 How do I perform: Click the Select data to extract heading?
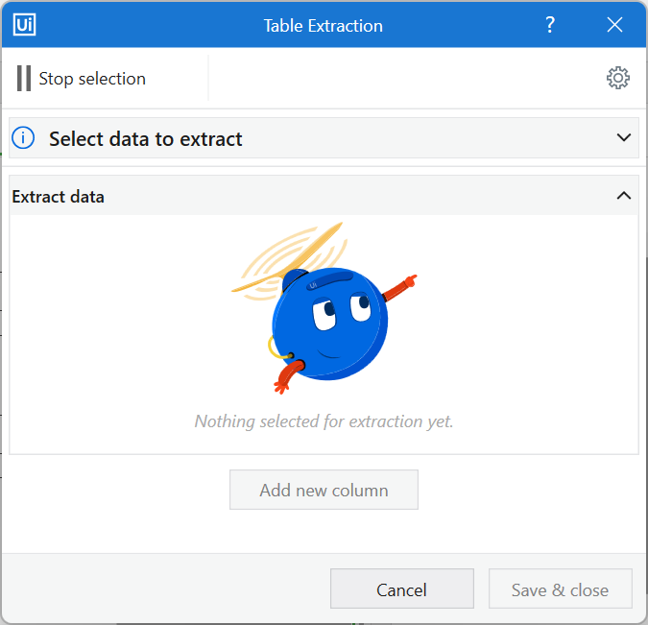tap(146, 138)
